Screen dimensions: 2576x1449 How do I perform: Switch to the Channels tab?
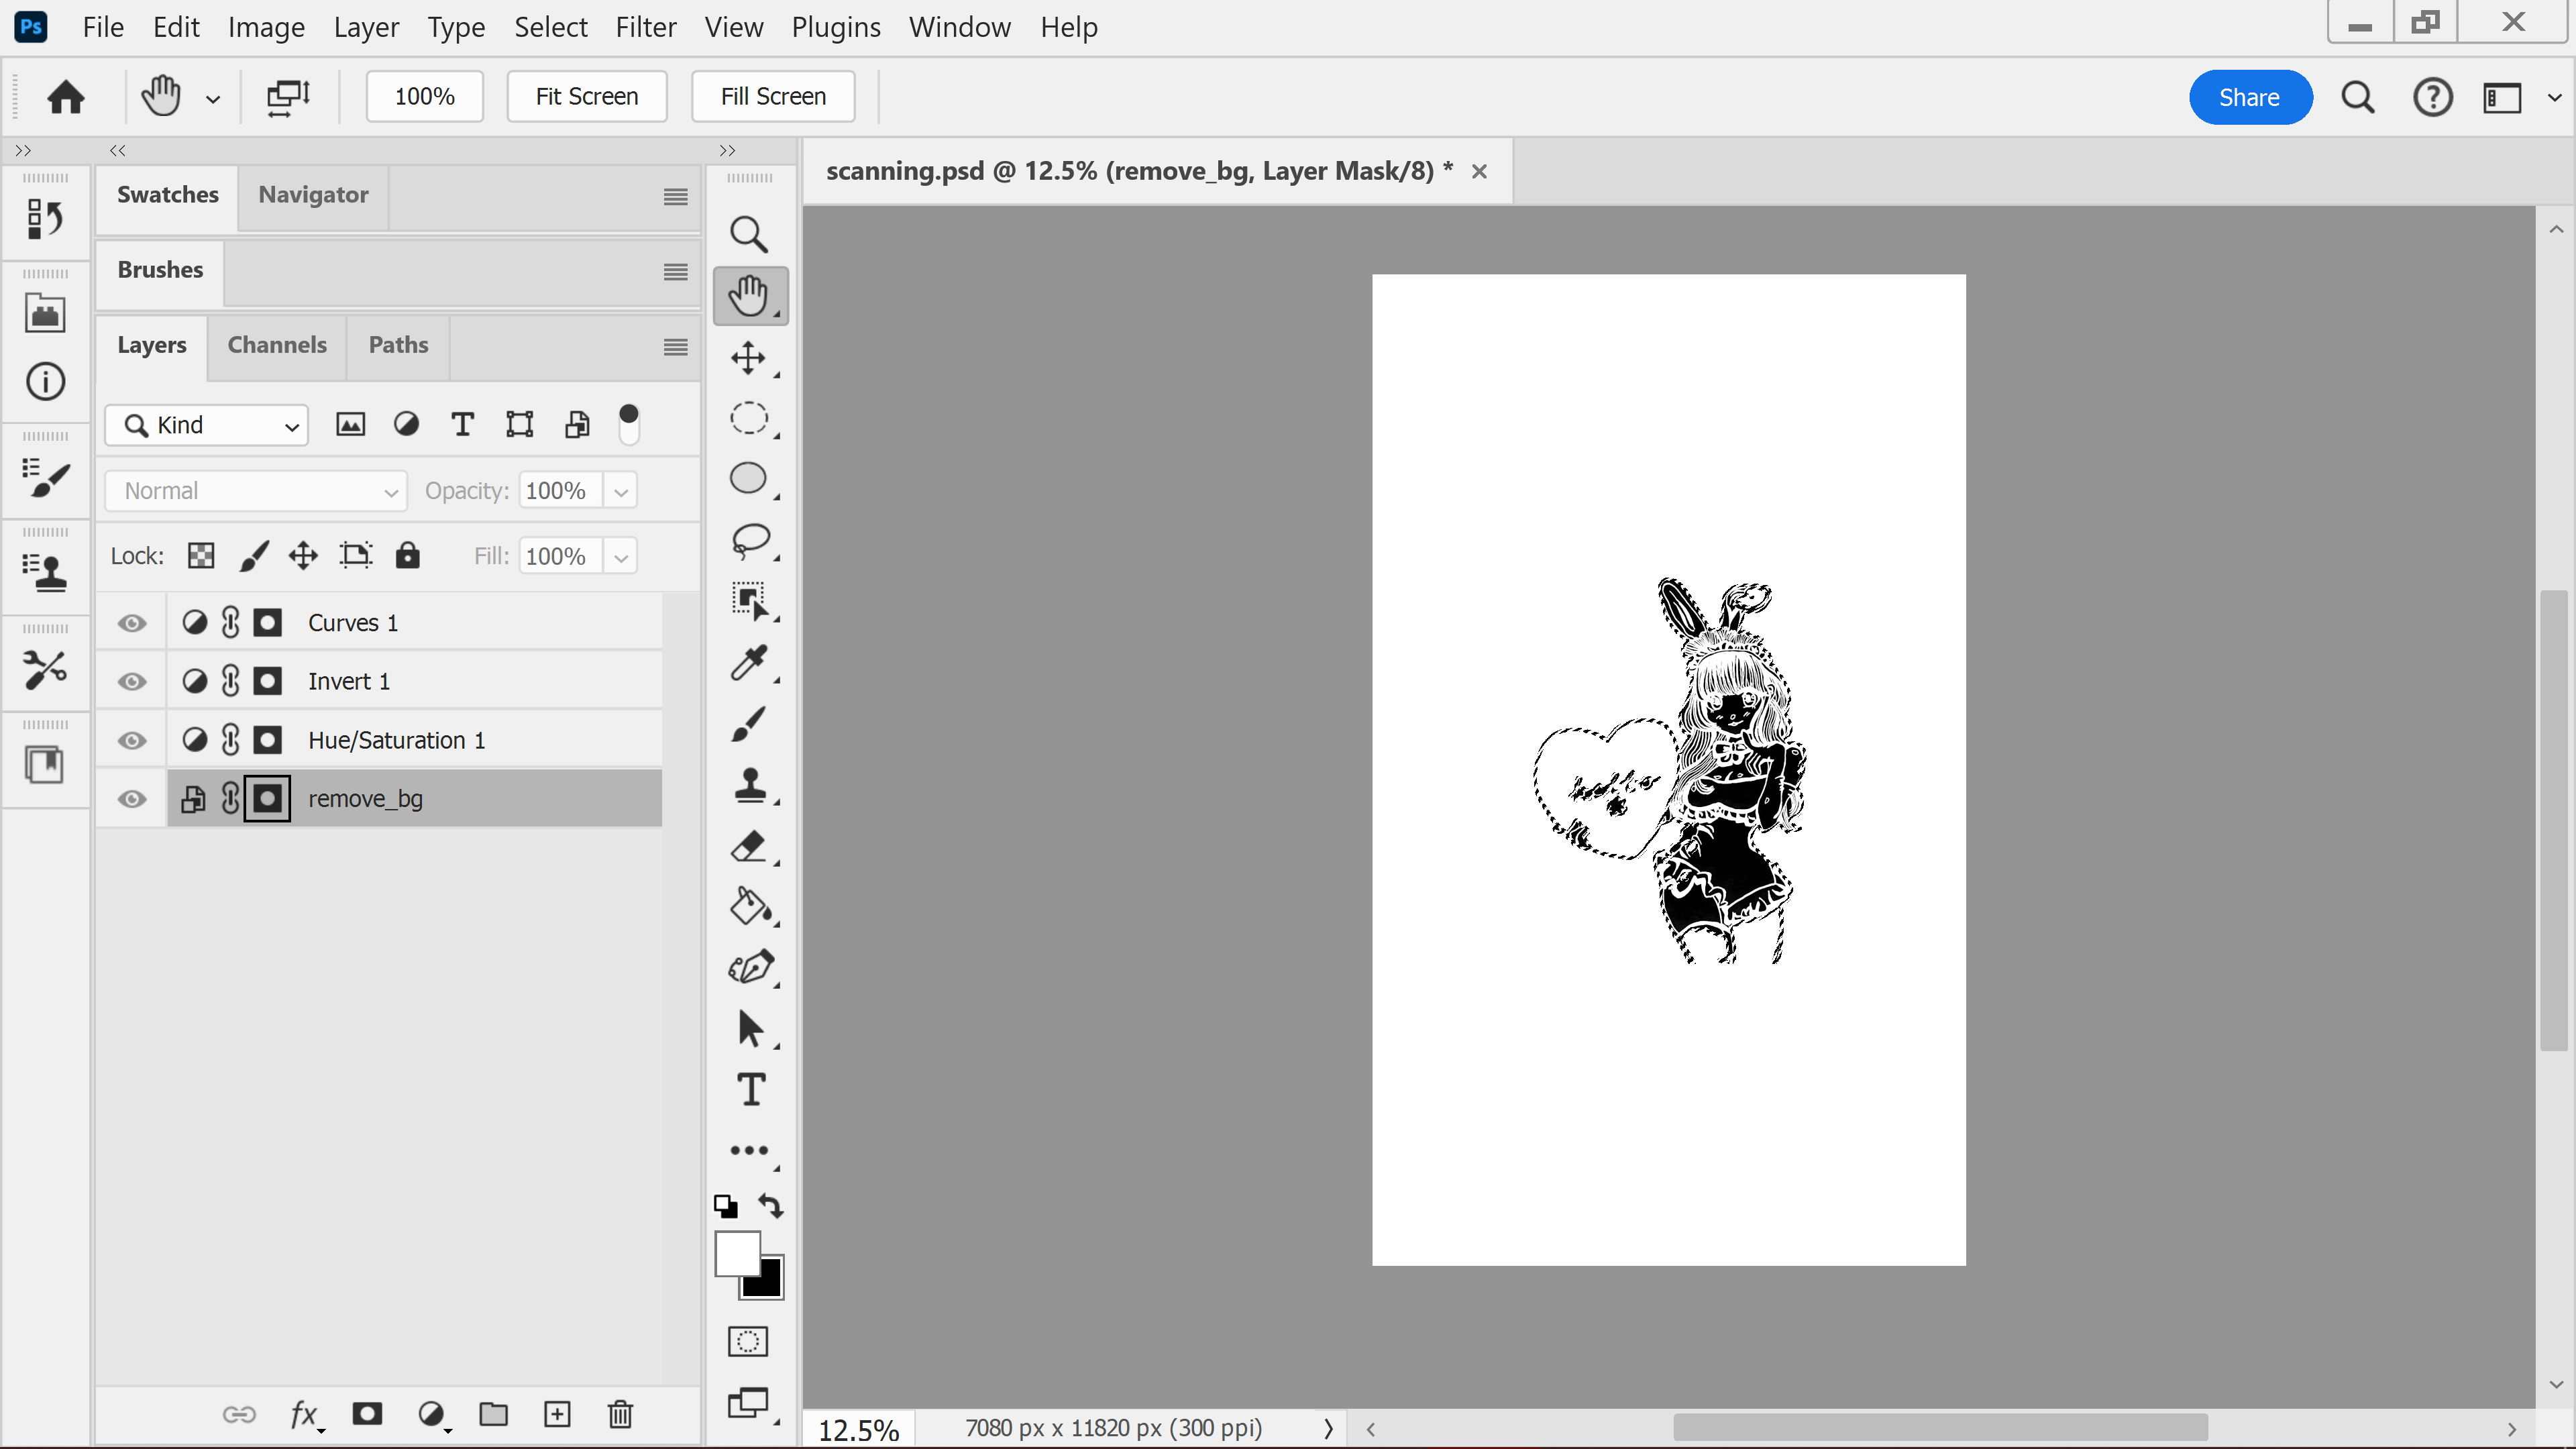pos(277,345)
